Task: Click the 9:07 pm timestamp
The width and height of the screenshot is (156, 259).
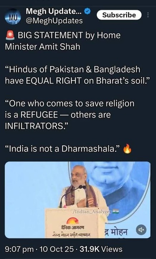Action: pos(19,249)
